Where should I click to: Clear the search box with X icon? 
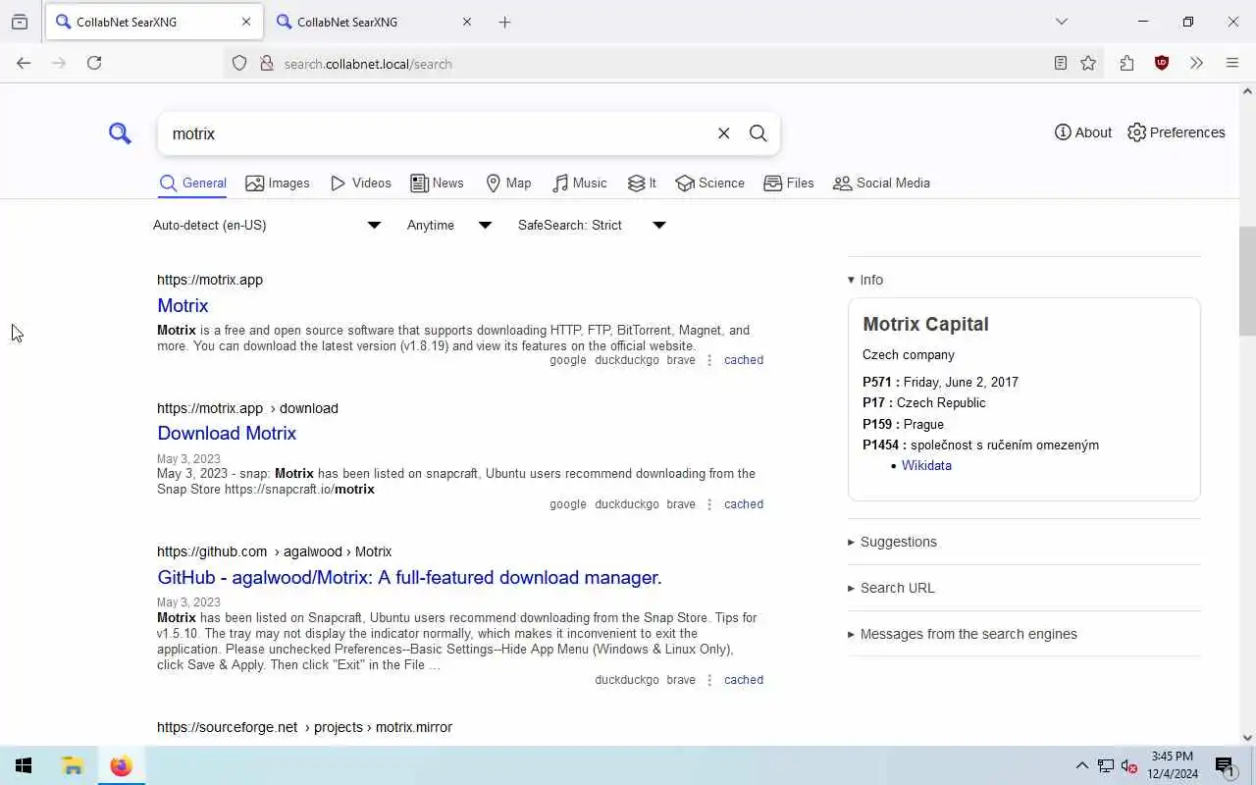click(x=723, y=133)
